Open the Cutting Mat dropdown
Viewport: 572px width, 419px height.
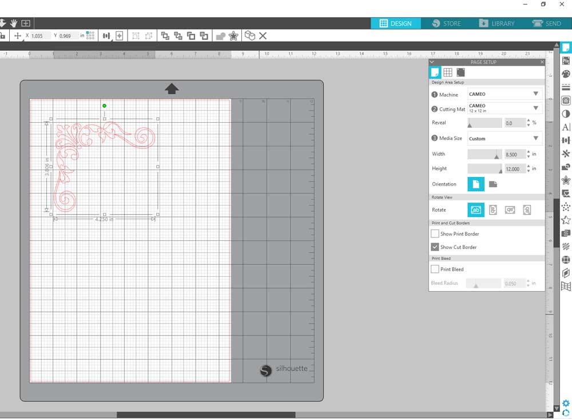click(505, 108)
